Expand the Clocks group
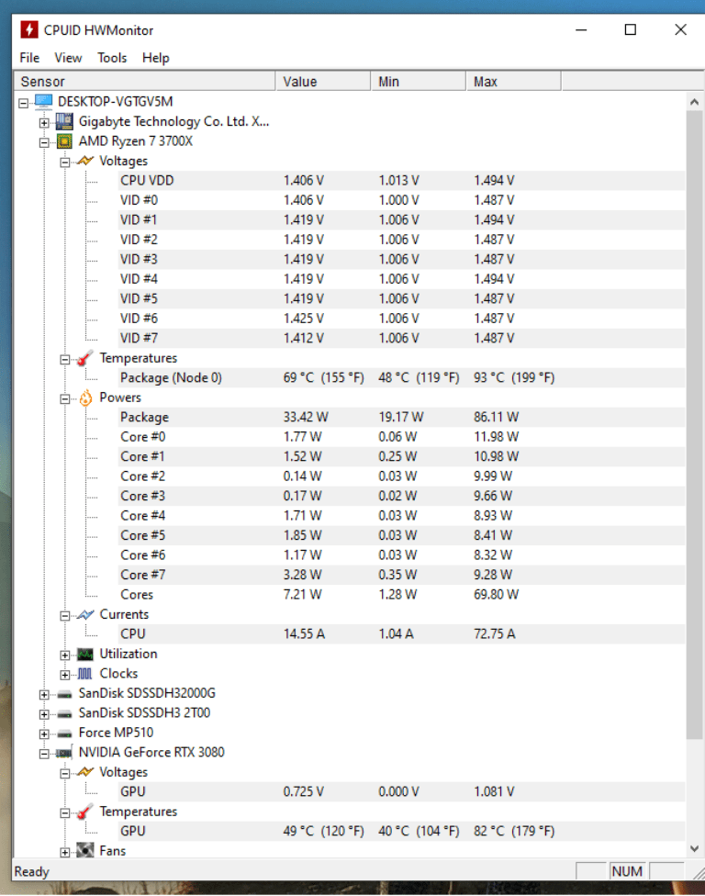 [65, 675]
